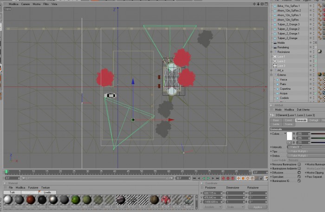The width and height of the screenshot is (325, 212).
Task: Click the viewport zoom arrow icon
Action: 258,4
